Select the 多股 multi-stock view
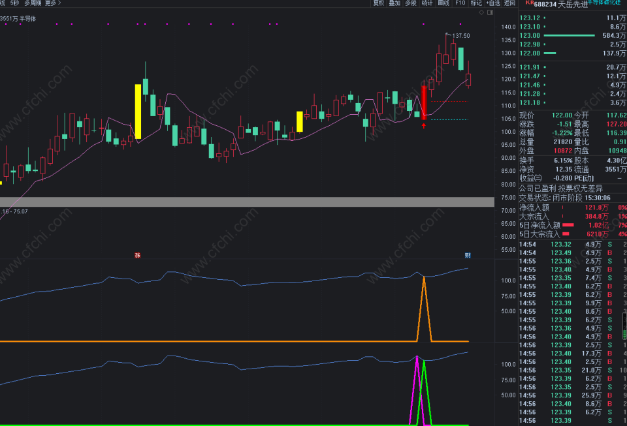 click(x=411, y=3)
